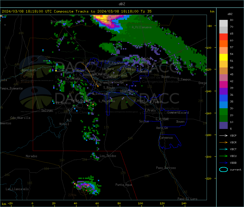Screen dimensions: 244x207
Task: Click the 'G_ALVEAR' map label
Action: [162, 119]
